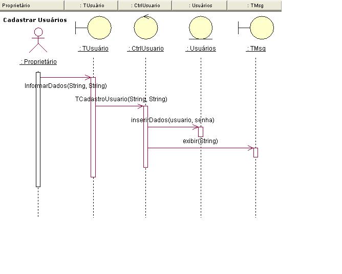Screen dimensions: 342x274
Task: Select the InformarDados(String, String) message label
Action: (66, 86)
